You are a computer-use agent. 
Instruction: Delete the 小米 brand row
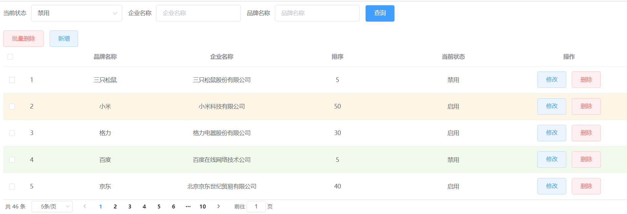click(x=586, y=107)
